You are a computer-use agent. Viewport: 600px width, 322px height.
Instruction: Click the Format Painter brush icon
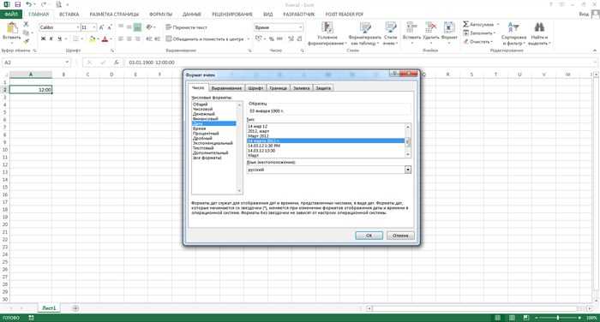coord(26,40)
